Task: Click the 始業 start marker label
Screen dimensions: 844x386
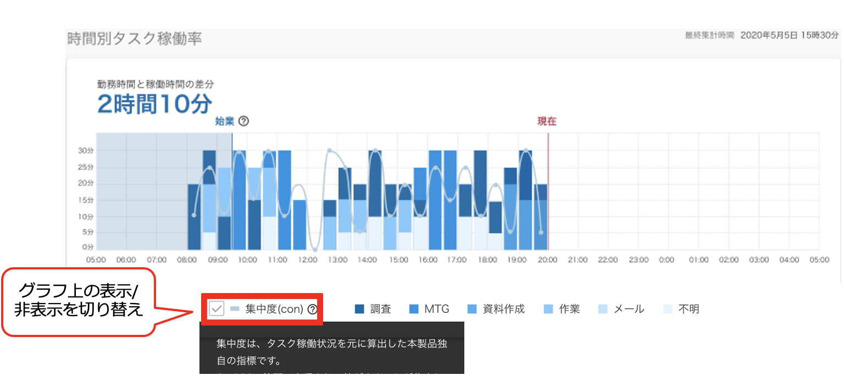Action: 224,122
